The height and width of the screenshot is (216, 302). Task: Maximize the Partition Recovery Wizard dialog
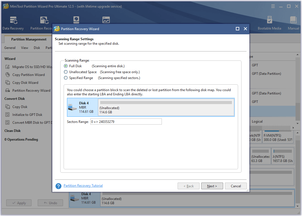point(238,29)
